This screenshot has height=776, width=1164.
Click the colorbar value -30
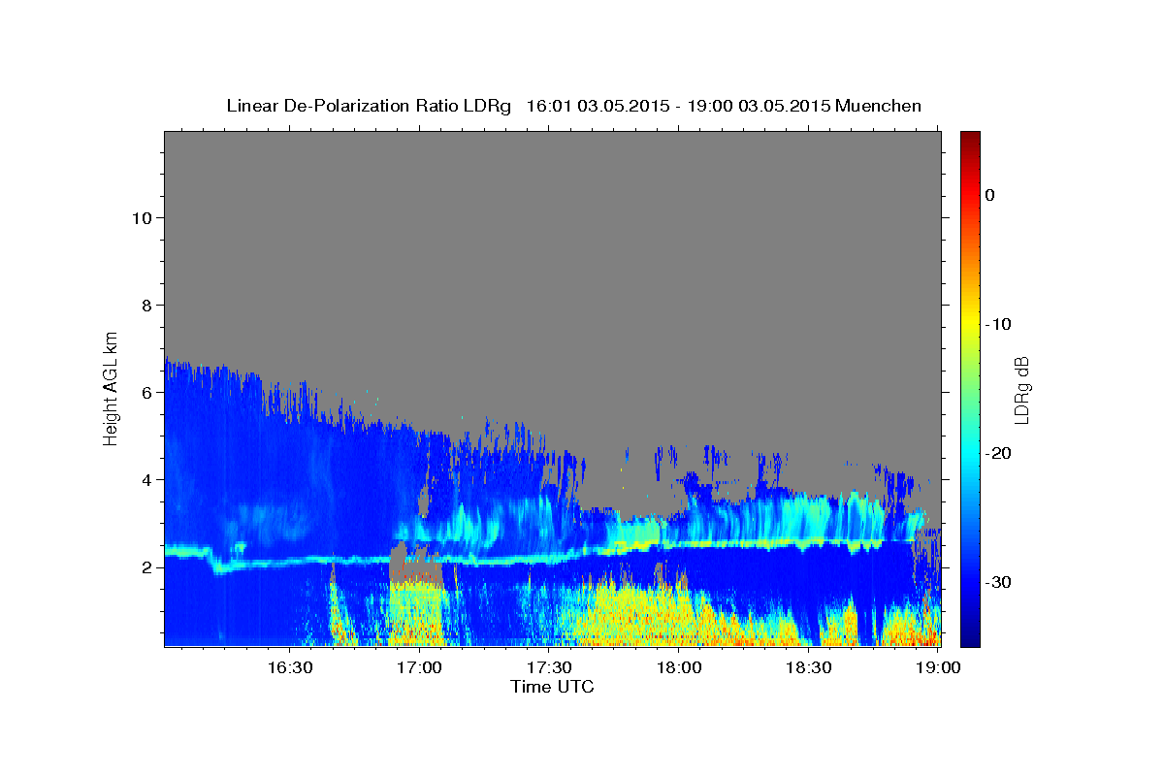point(998,582)
